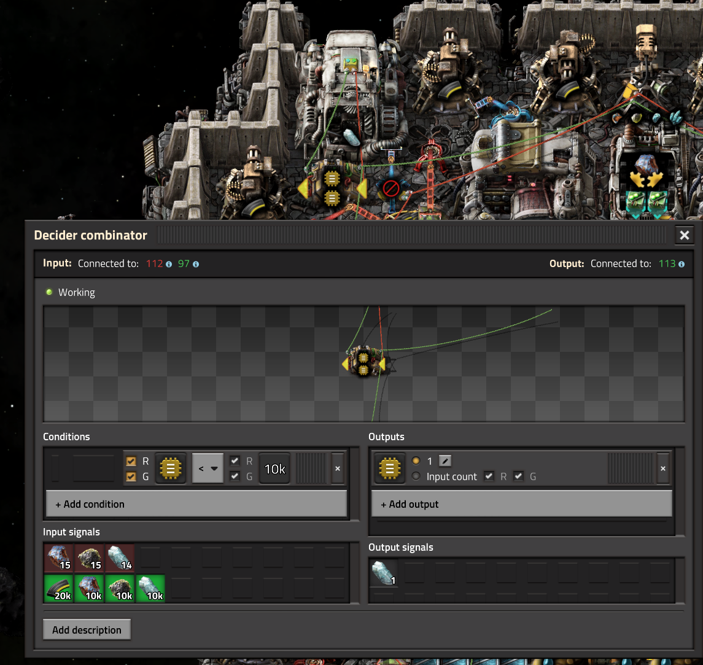Image resolution: width=703 pixels, height=665 pixels.
Task: Select the red ice asteroid chunk signal 14
Action: [120, 558]
